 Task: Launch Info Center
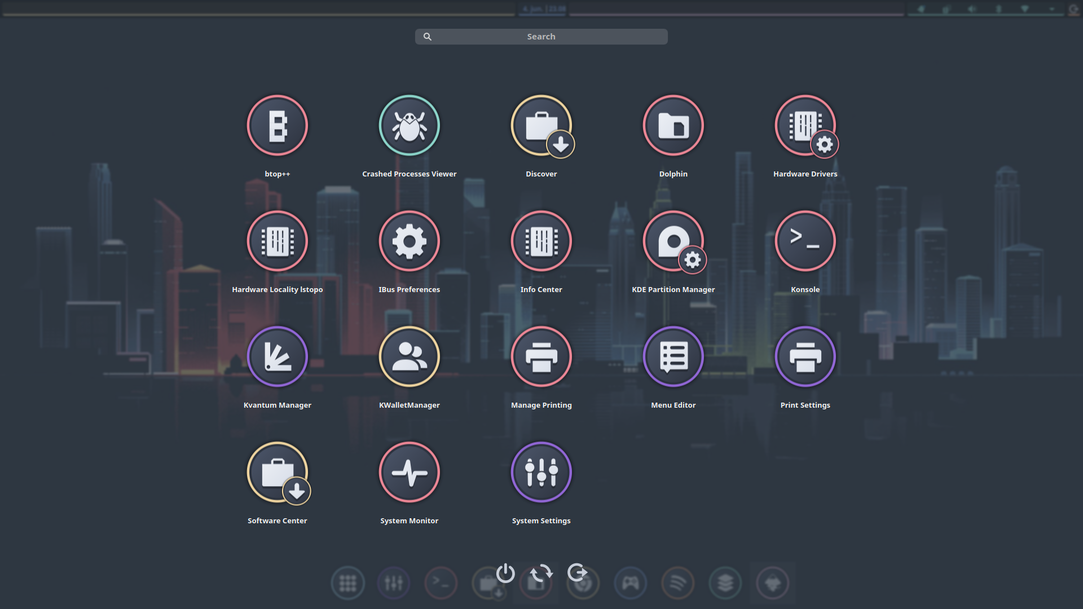pos(541,241)
